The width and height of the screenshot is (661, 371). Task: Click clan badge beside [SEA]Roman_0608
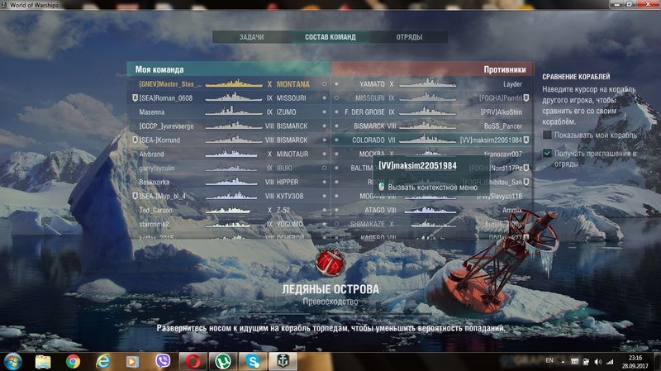point(135,98)
